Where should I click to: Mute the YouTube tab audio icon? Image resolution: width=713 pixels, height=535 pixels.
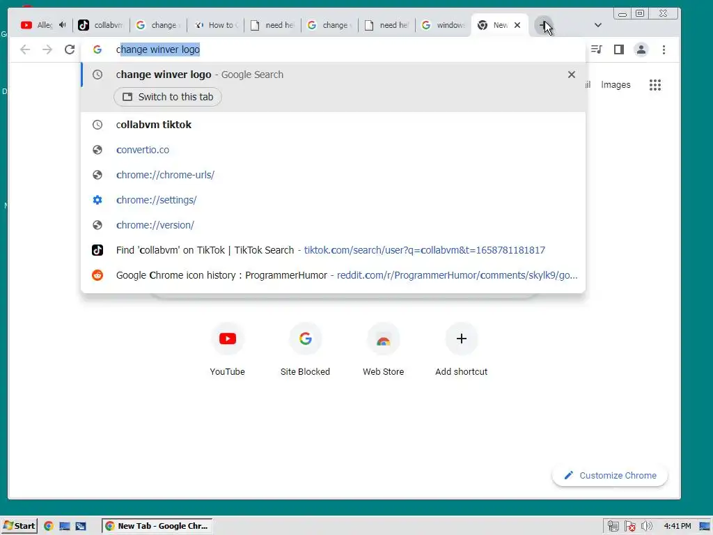tap(63, 25)
